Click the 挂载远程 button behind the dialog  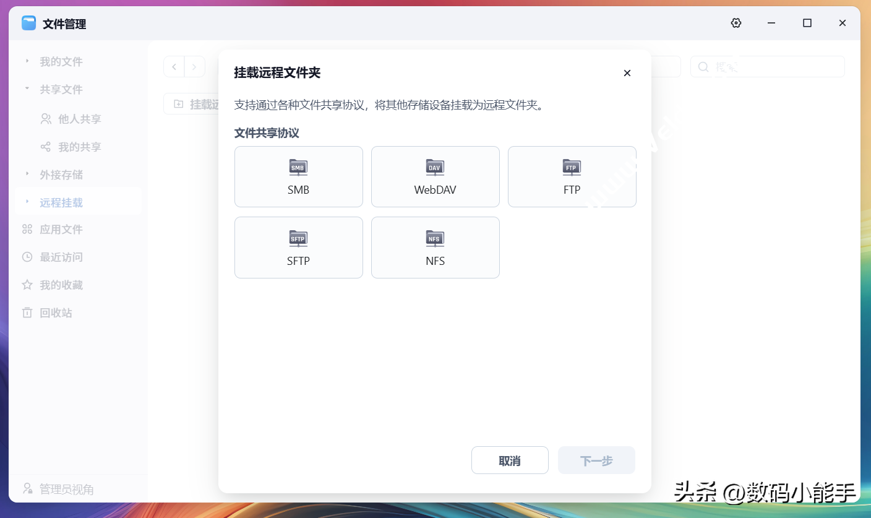(x=192, y=104)
